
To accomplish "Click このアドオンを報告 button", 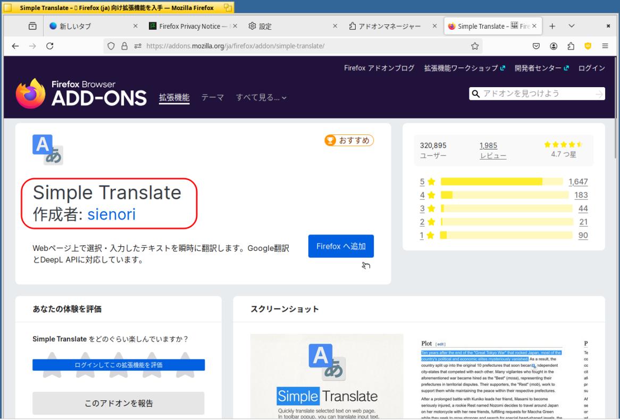I will tap(119, 404).
